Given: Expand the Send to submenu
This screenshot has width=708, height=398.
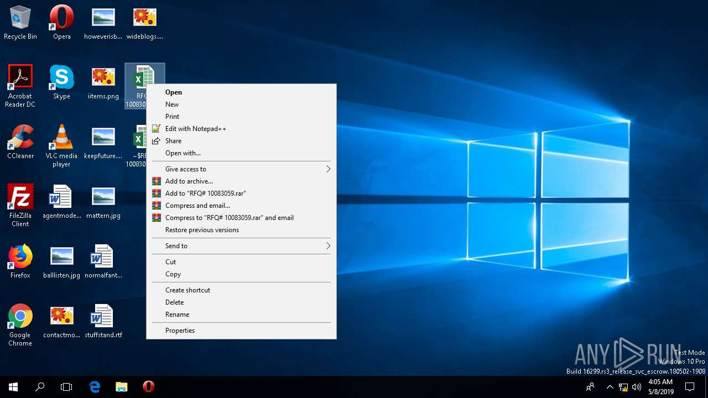Looking at the screenshot, I should [x=241, y=246].
